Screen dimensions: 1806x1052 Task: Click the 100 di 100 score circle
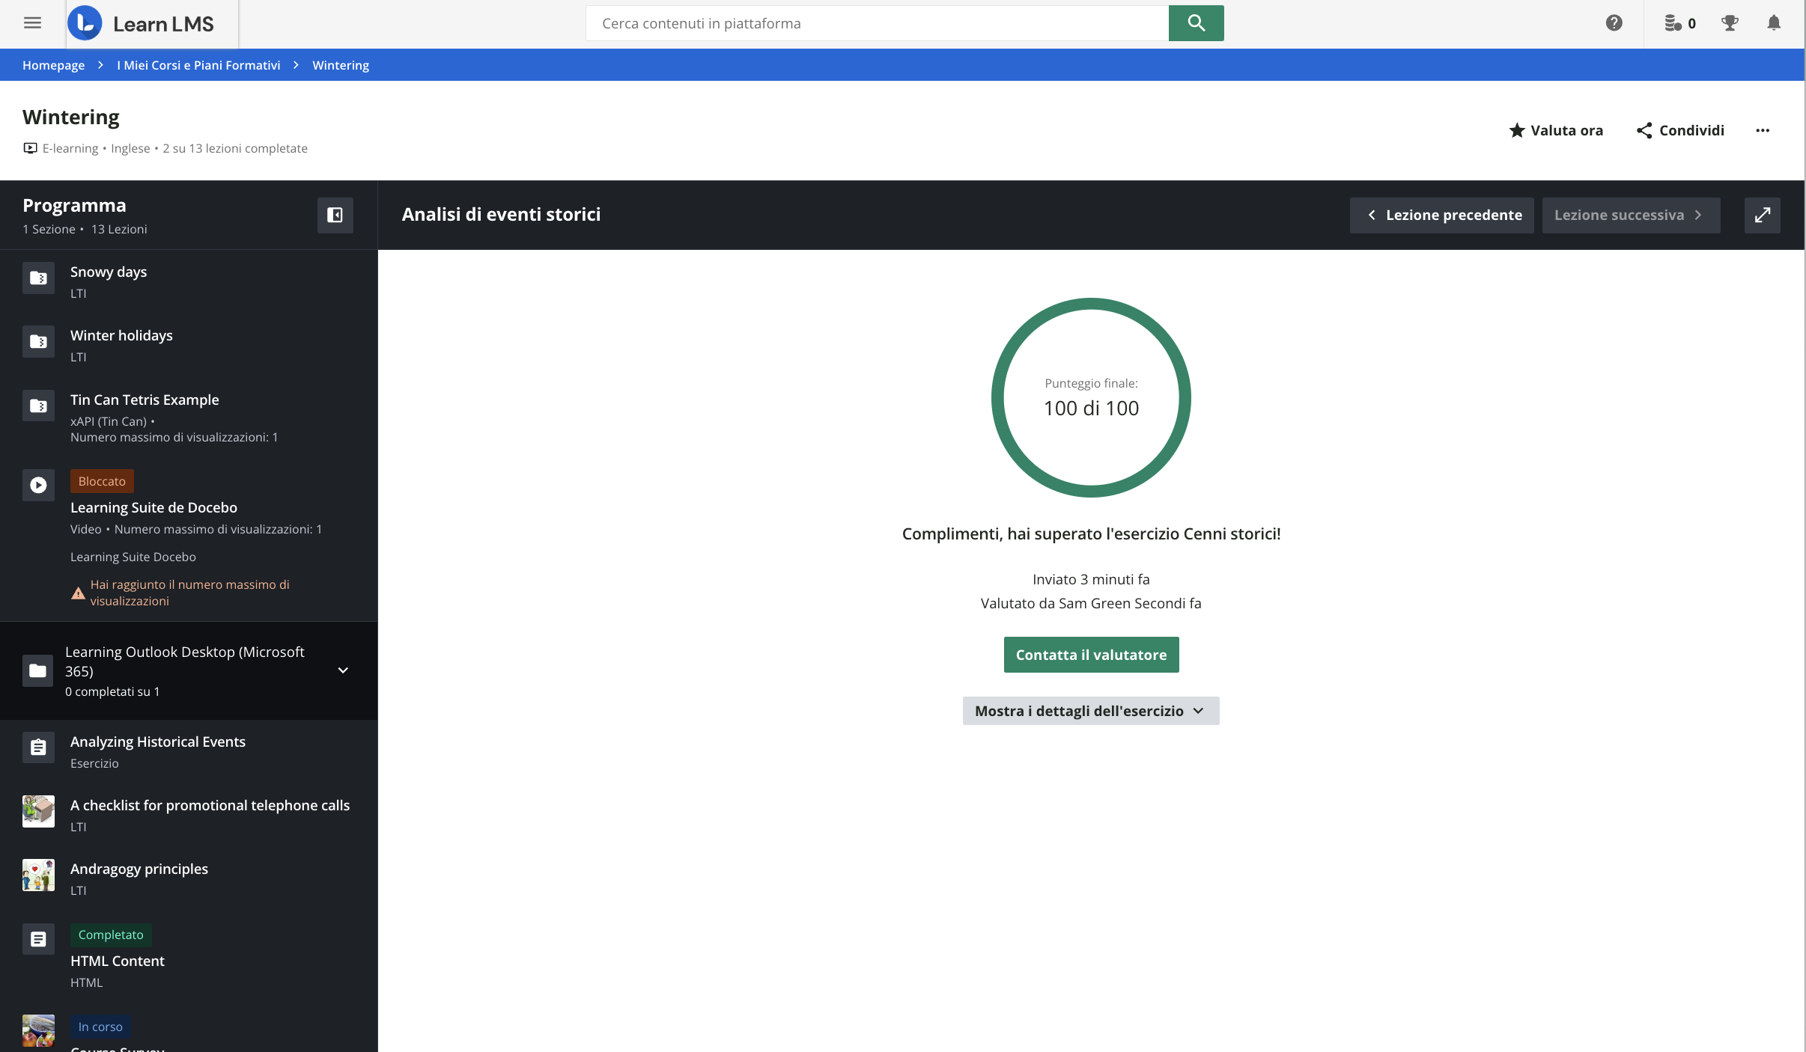pos(1091,397)
